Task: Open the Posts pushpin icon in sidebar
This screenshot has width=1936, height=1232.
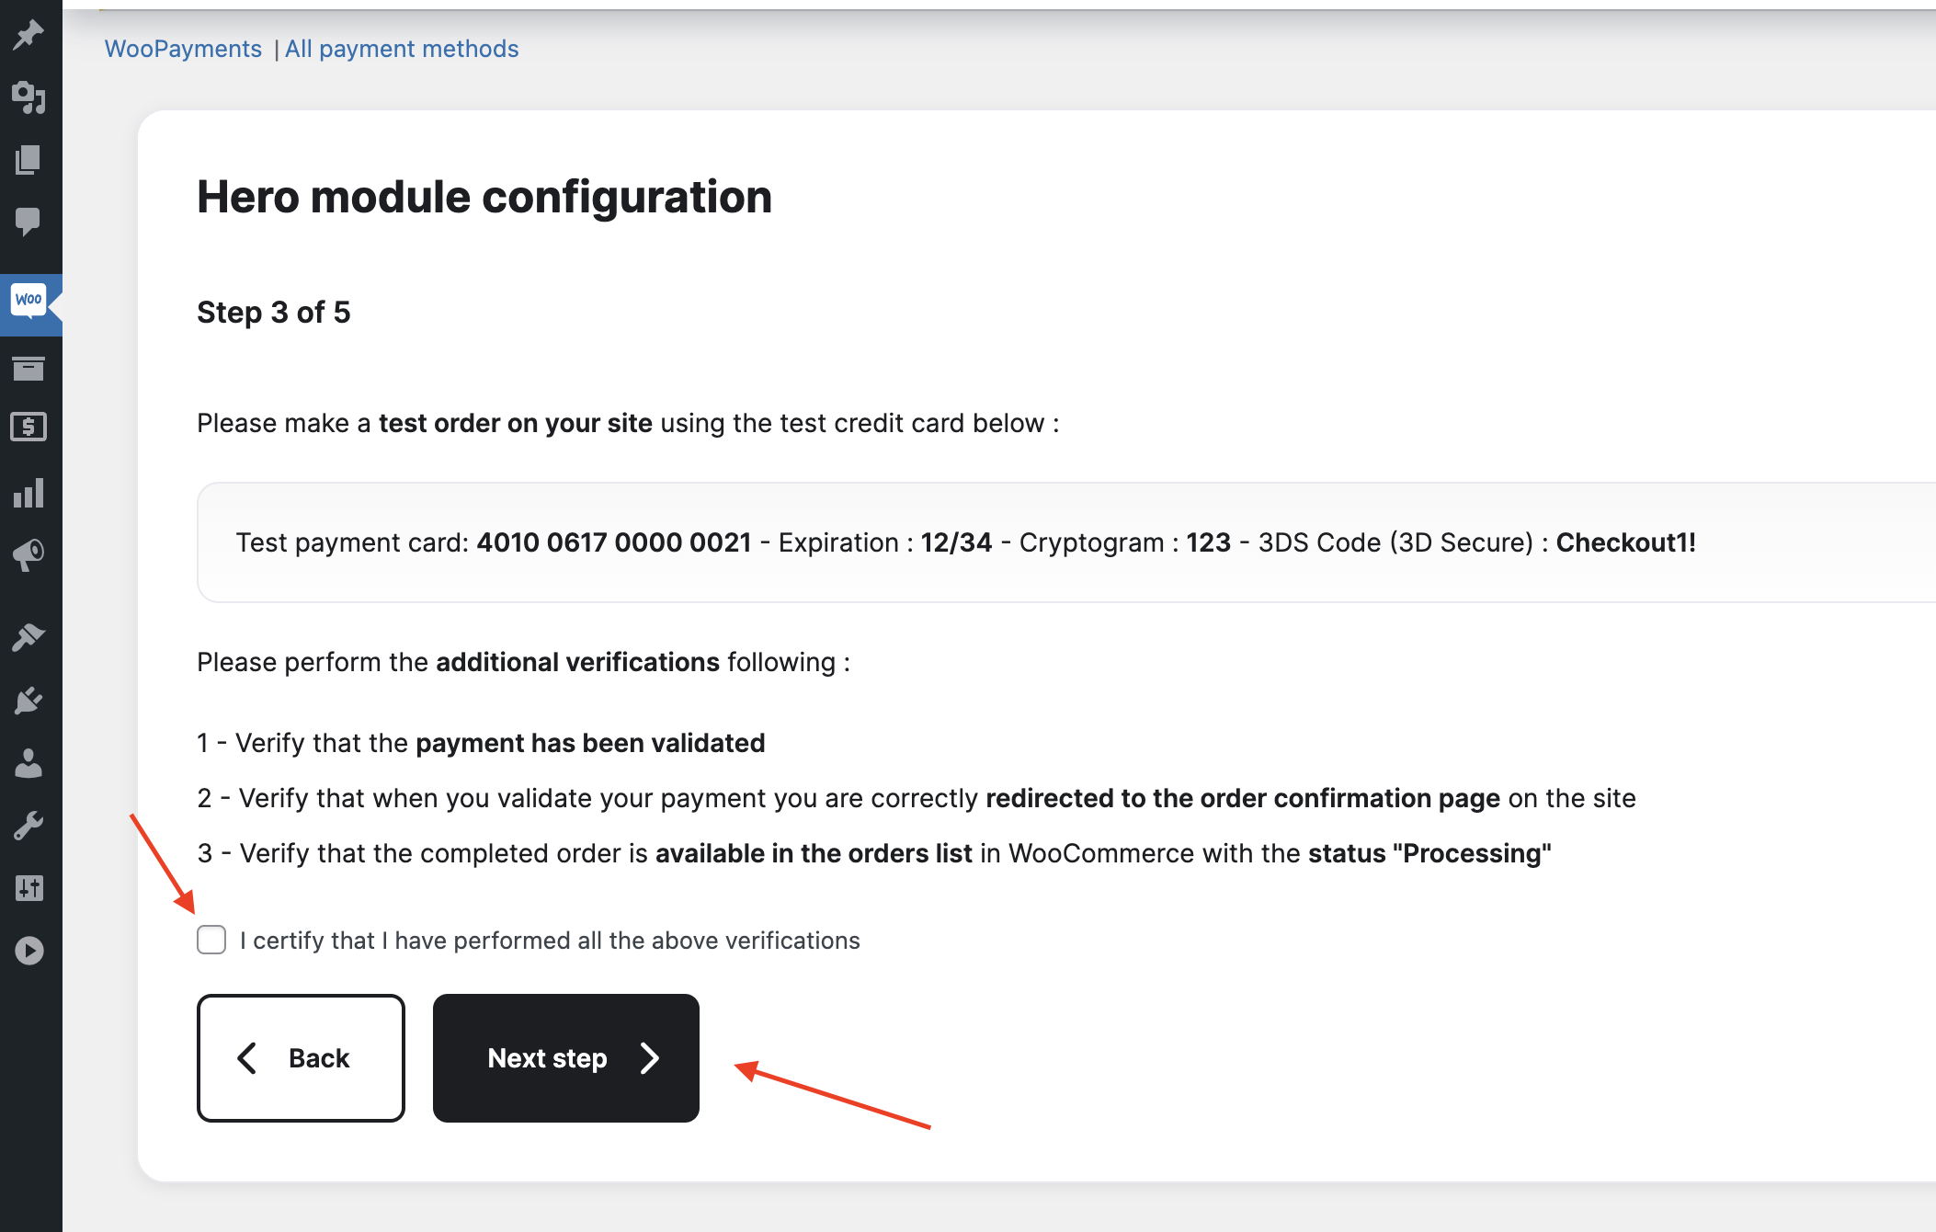Action: coord(29,35)
